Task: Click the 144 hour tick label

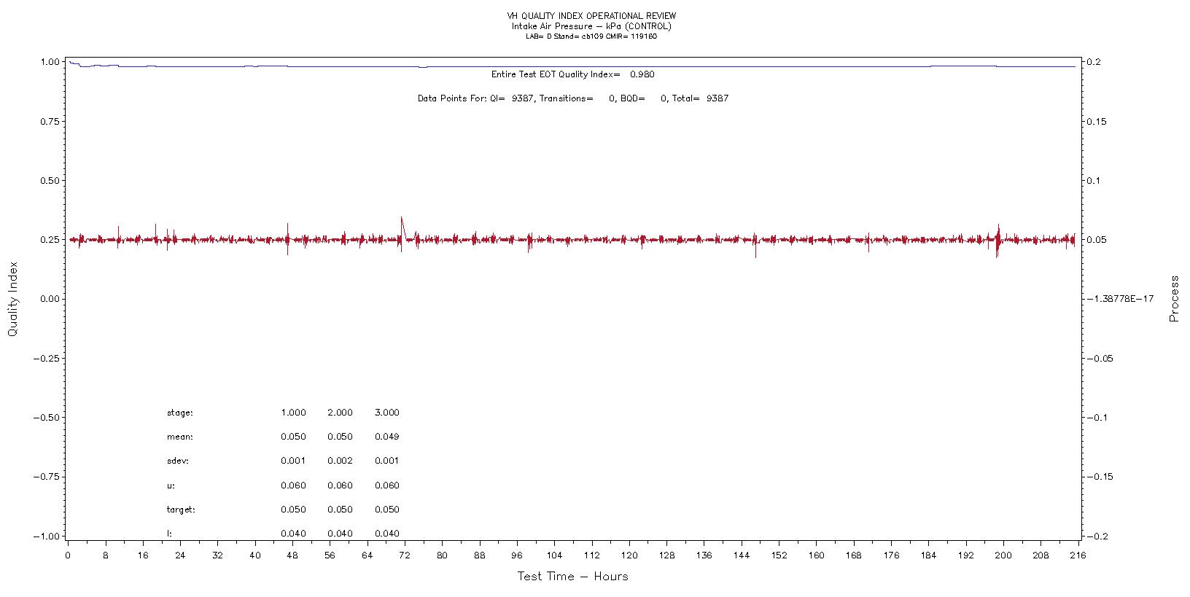Action: click(742, 555)
